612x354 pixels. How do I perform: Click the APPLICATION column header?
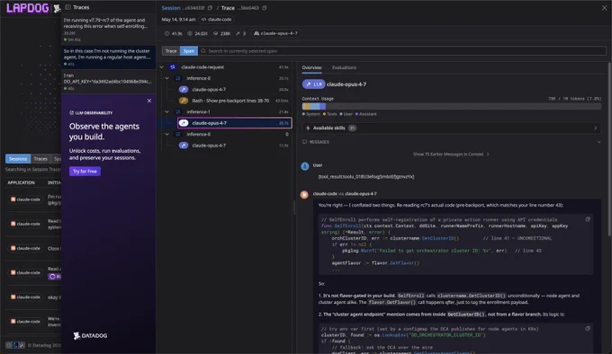click(x=21, y=182)
